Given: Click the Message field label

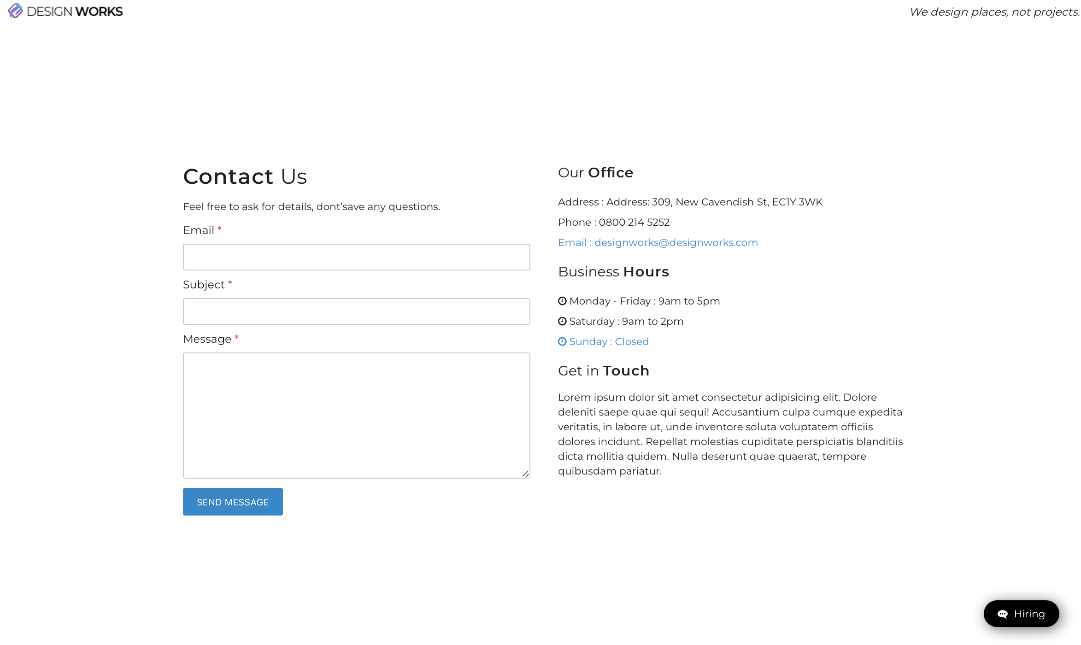Looking at the screenshot, I should click(207, 339).
